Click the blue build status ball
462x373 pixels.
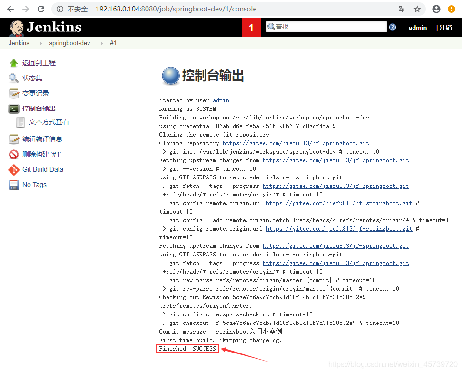click(171, 76)
